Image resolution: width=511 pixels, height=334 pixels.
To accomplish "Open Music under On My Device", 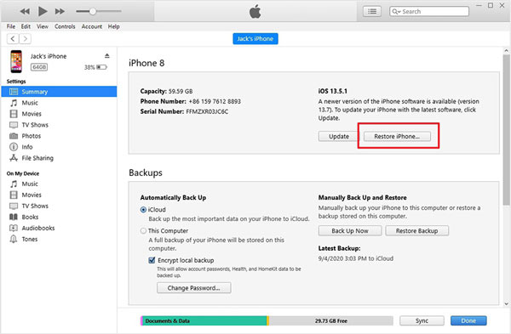I will coord(30,184).
